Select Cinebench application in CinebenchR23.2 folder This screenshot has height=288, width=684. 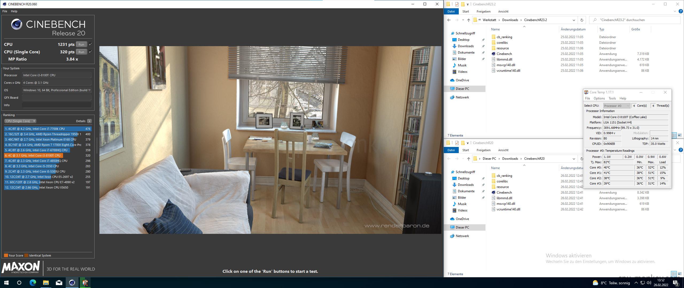coord(504,54)
